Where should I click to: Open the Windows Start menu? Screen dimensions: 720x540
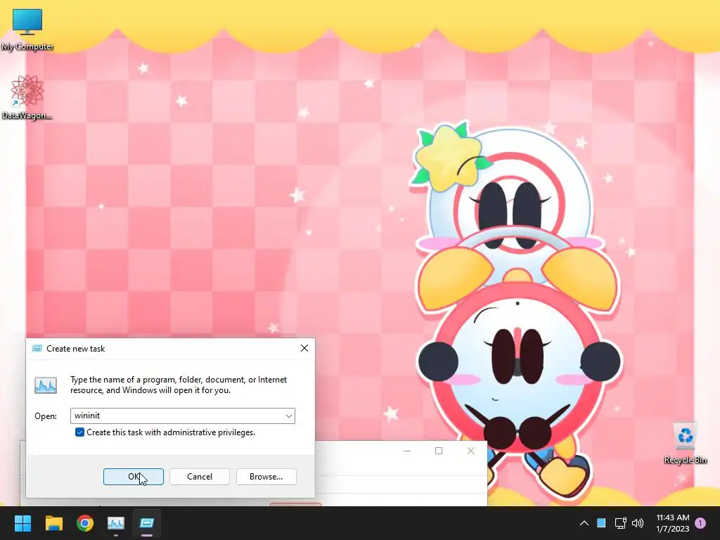tap(22, 523)
